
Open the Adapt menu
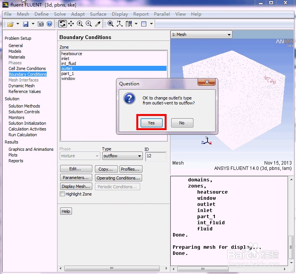pos(78,14)
